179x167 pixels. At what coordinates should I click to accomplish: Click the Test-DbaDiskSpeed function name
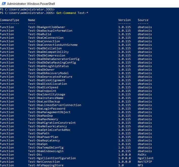[x=43, y=87]
